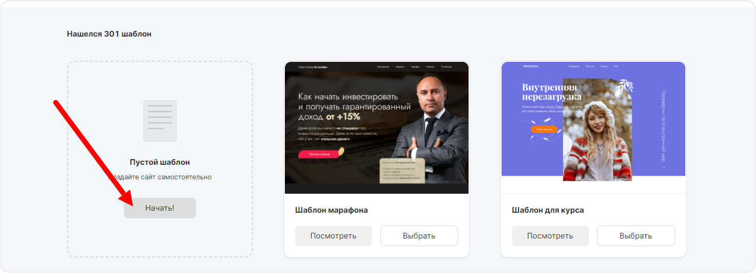Click the Пустой шаблон title text
The image size is (756, 273).
click(x=160, y=162)
